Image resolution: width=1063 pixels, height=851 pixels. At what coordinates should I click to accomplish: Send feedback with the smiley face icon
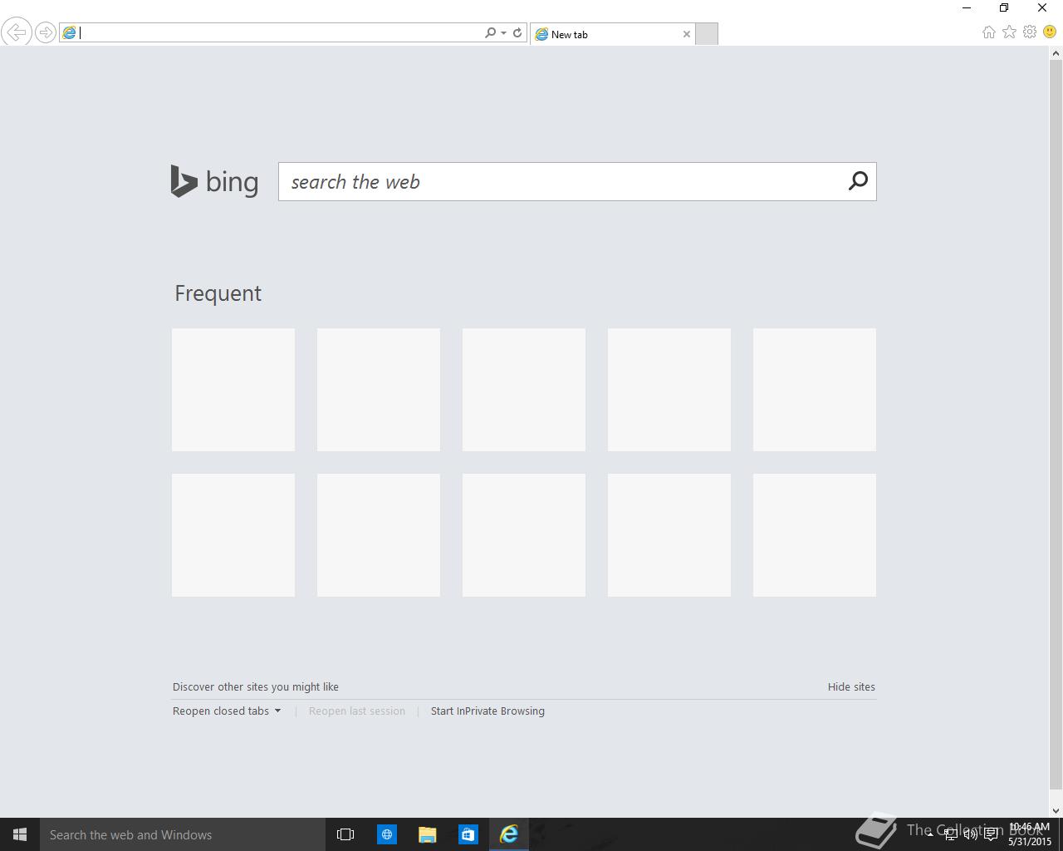(1050, 32)
